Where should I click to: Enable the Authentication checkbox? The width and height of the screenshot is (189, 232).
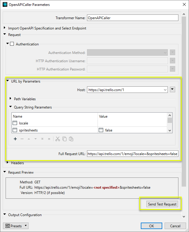pos(12,44)
